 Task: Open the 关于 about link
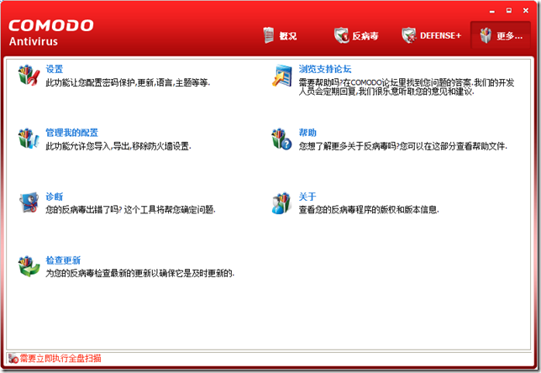[307, 197]
